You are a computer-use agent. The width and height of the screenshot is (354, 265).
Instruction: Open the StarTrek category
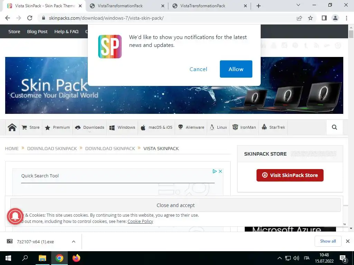273,127
